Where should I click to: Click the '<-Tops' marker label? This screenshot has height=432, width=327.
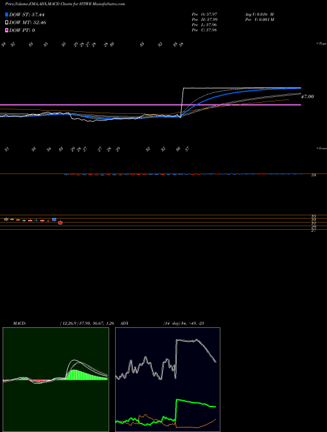click(322, 44)
